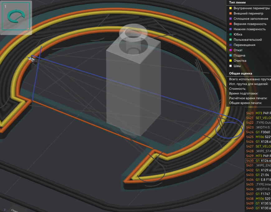Viewport: 271px width, 212px height.
Task: Click the Тип линии legend header
Action: (x=237, y=2)
